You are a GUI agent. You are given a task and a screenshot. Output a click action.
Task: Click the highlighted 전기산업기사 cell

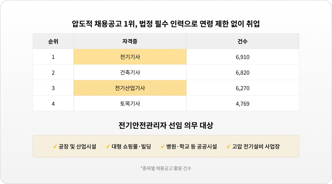tap(130, 88)
